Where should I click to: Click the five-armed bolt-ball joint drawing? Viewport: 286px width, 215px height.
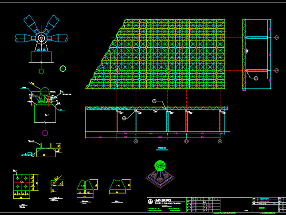pyautogui.click(x=42, y=36)
